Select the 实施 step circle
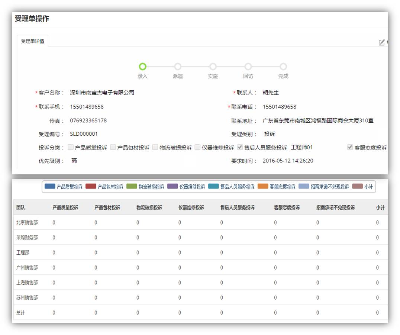This screenshot has width=400, height=335. [x=213, y=67]
